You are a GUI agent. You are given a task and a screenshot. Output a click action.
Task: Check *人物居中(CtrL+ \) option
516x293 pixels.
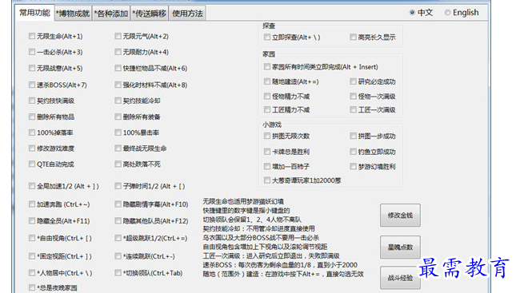[x=32, y=272]
